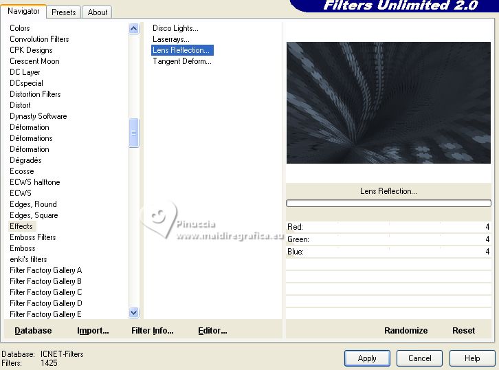Select Edges, Round category
Viewport: 499px width, 370px height.
tap(34, 204)
